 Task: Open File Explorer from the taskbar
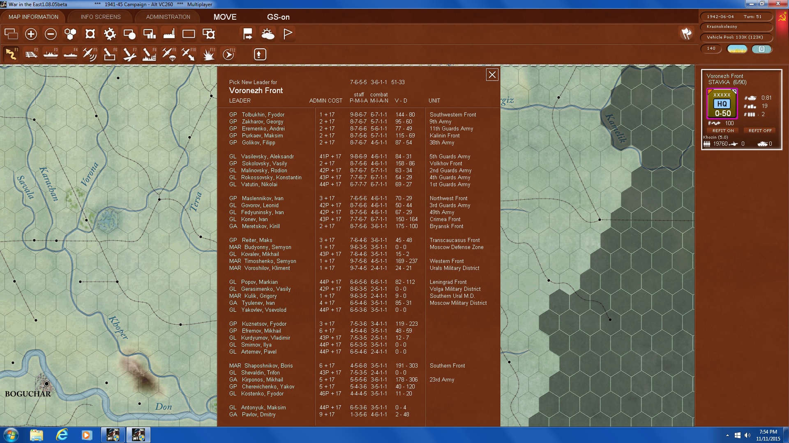(x=36, y=435)
